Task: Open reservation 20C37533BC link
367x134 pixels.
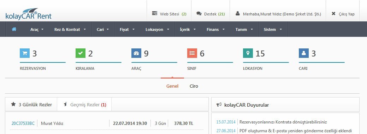Action: click(23, 123)
